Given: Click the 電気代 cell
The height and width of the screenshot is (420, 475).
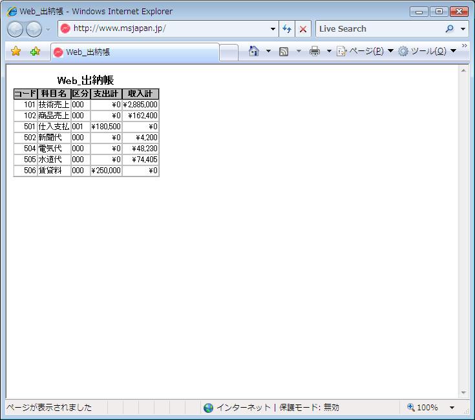Looking at the screenshot, I should point(54,149).
